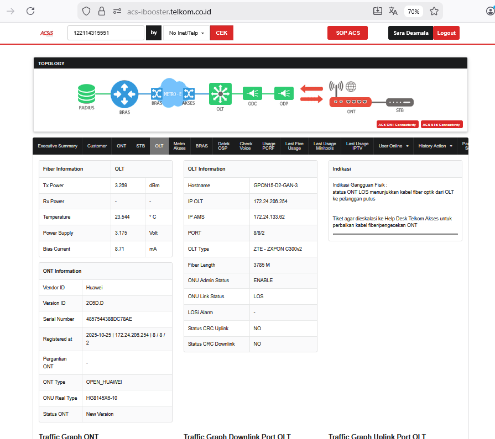Viewport: 495px width, 439px height.
Task: Select the green OLT icon in topology
Action: pyautogui.click(x=220, y=94)
